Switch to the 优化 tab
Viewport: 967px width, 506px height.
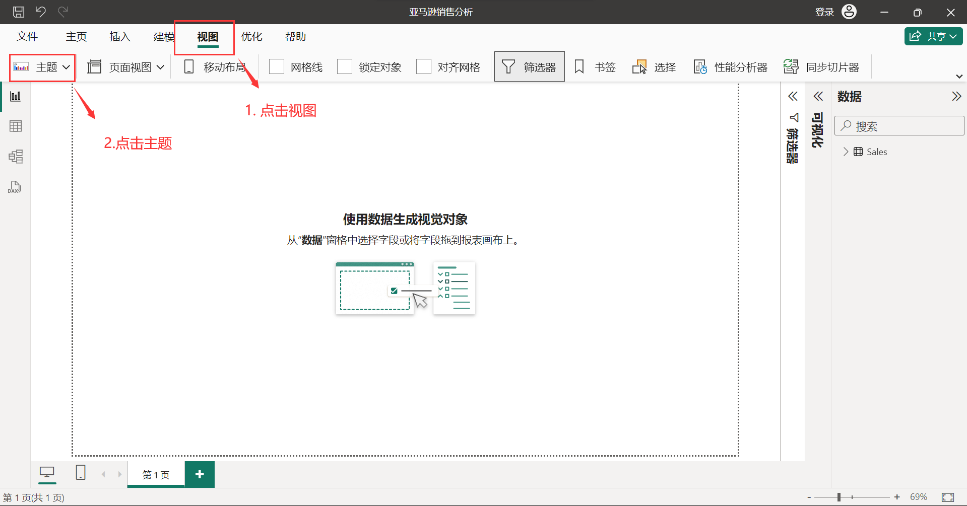pos(251,37)
